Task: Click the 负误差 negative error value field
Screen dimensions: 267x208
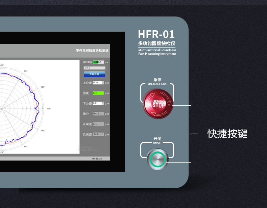Action: [x=98, y=134]
